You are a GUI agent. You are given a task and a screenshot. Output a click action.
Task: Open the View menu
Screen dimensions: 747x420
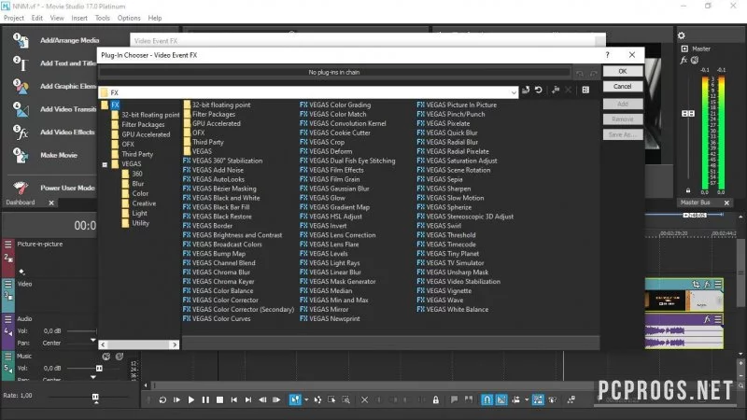pos(57,18)
